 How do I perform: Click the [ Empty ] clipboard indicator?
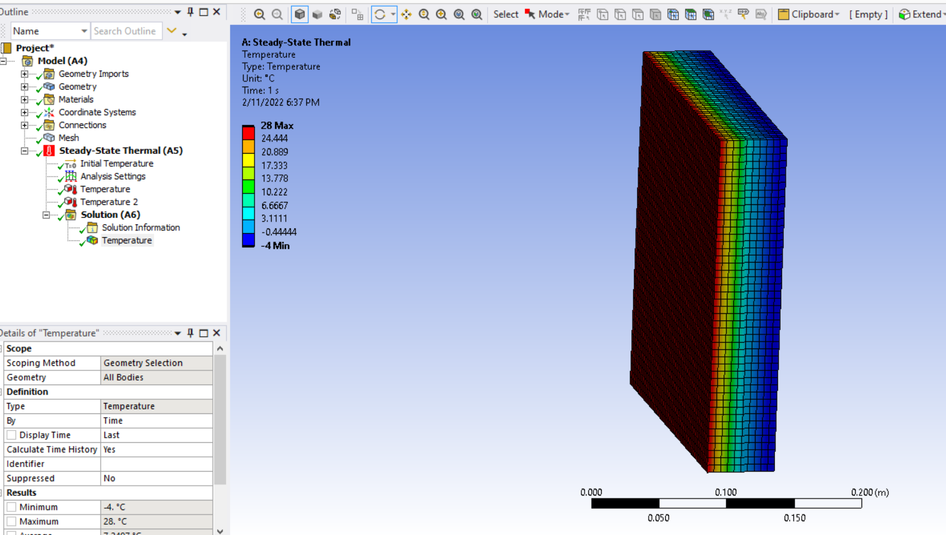point(868,14)
